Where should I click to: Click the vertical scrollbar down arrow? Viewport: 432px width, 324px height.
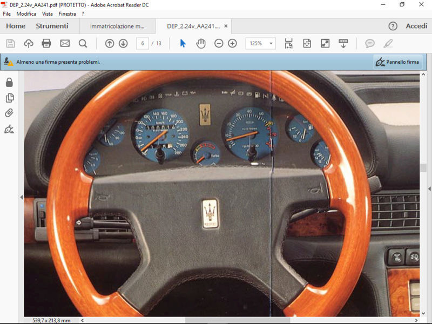[x=423, y=313]
